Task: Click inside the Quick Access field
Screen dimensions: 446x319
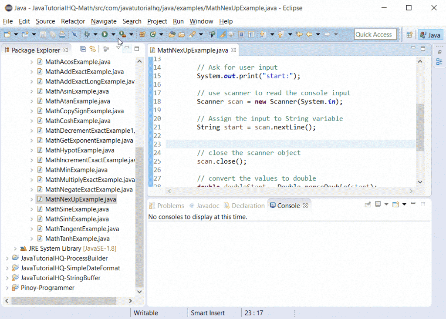Action: click(x=375, y=34)
